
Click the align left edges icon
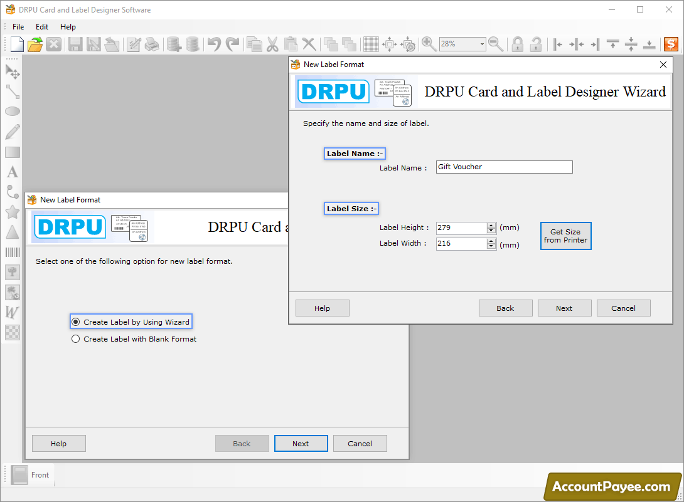point(557,44)
